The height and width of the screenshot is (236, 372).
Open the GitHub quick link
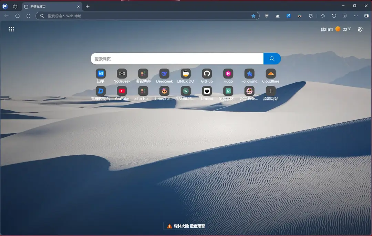coord(207,74)
